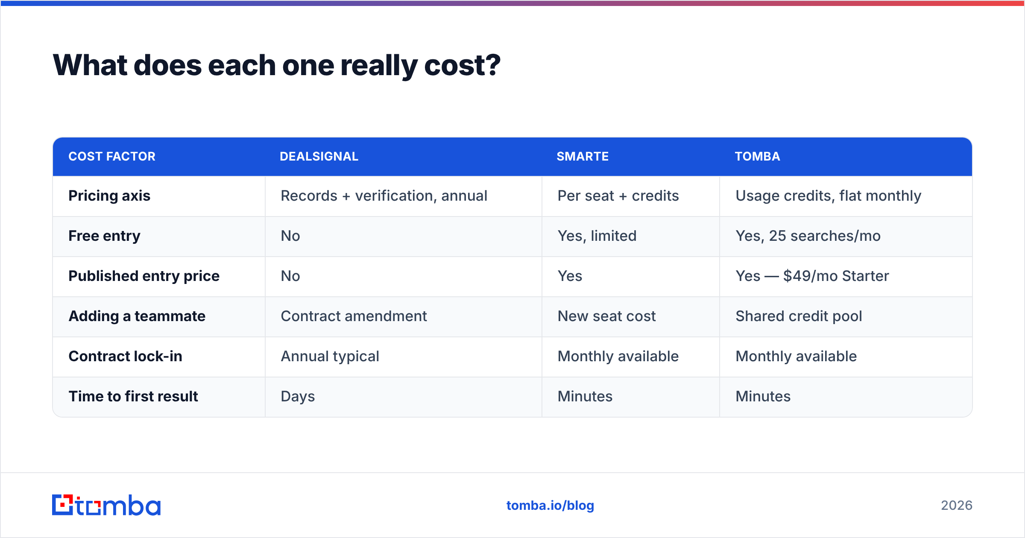Image resolution: width=1025 pixels, height=538 pixels.
Task: Click 'No' in the Published entry price row
Action: 290,276
